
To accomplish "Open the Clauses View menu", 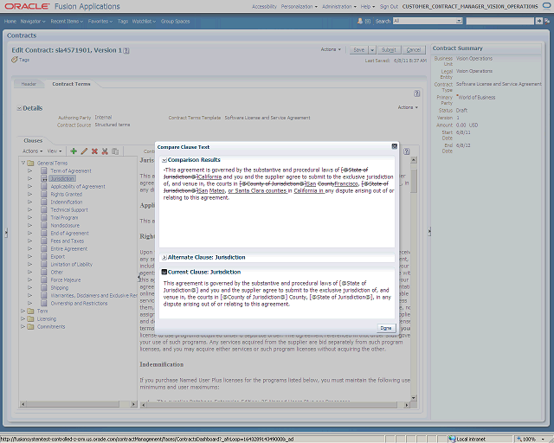I will pyautogui.click(x=55, y=151).
